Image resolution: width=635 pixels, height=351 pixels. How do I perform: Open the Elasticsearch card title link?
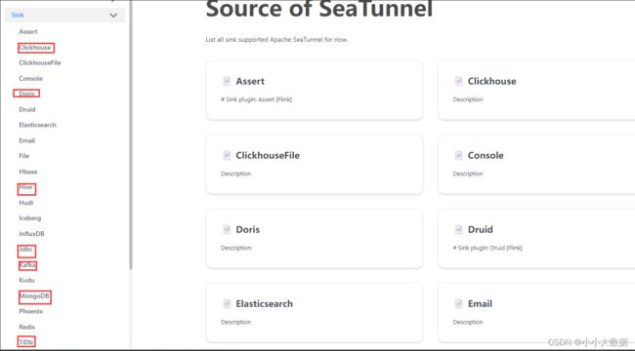pyautogui.click(x=264, y=303)
